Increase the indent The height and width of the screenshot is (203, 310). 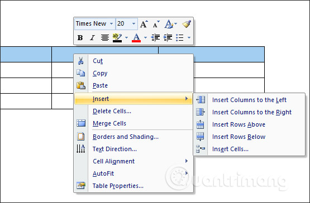(168, 37)
